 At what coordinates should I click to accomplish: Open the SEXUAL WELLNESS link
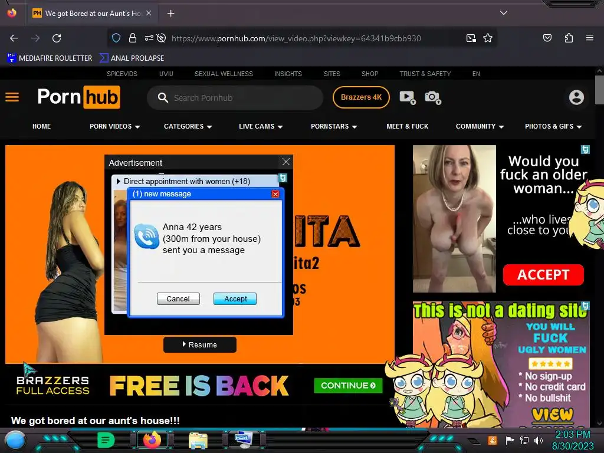click(224, 74)
